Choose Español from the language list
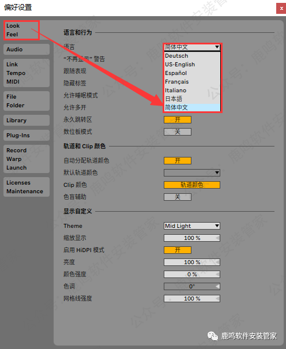The width and height of the screenshot is (286, 349). click(x=192, y=73)
